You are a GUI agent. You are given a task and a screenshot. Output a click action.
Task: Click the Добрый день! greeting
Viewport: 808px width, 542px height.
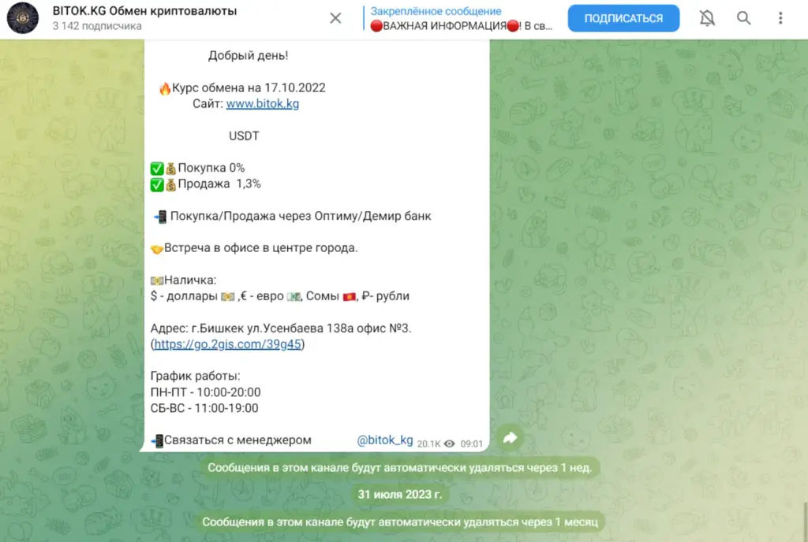click(249, 55)
